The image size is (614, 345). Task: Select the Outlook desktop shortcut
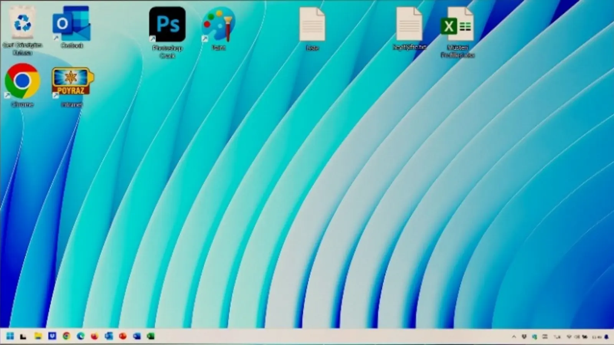[72, 27]
